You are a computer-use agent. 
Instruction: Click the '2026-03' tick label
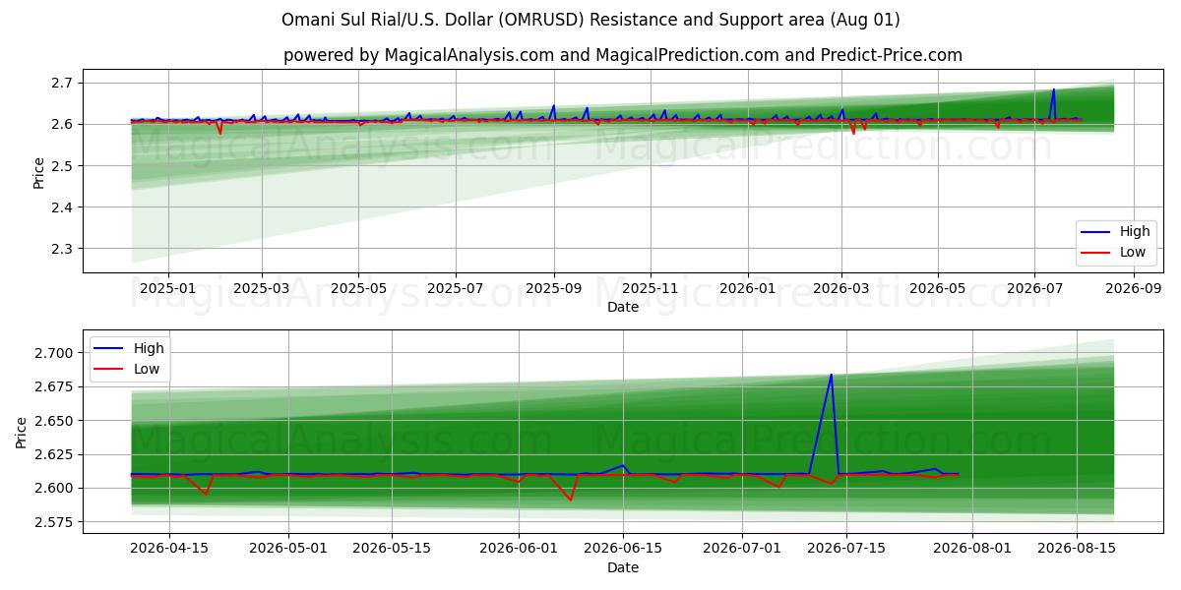(840, 288)
